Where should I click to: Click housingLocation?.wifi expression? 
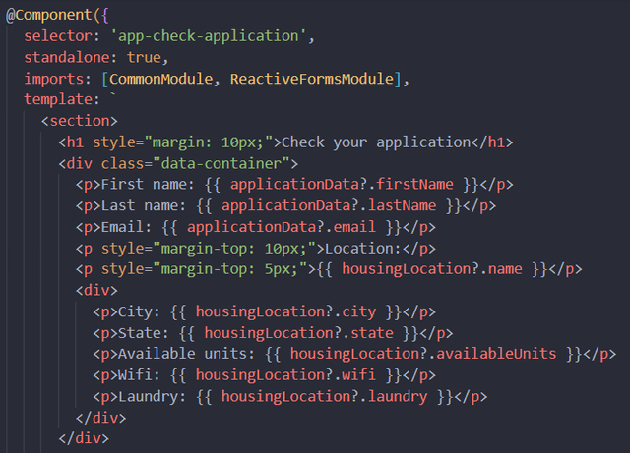[x=285, y=375]
